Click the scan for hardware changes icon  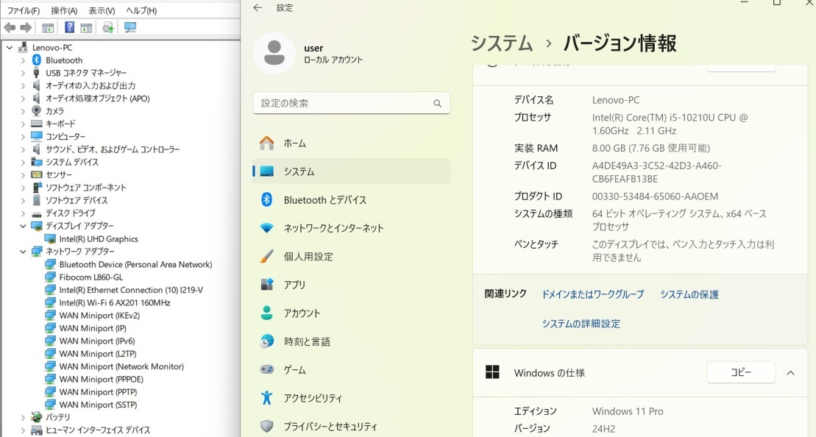pos(130,28)
